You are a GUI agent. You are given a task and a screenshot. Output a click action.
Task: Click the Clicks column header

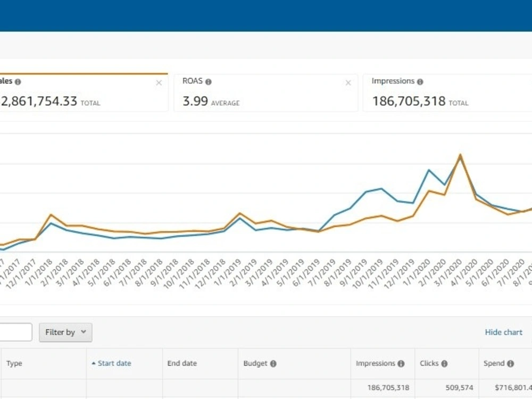click(x=429, y=363)
